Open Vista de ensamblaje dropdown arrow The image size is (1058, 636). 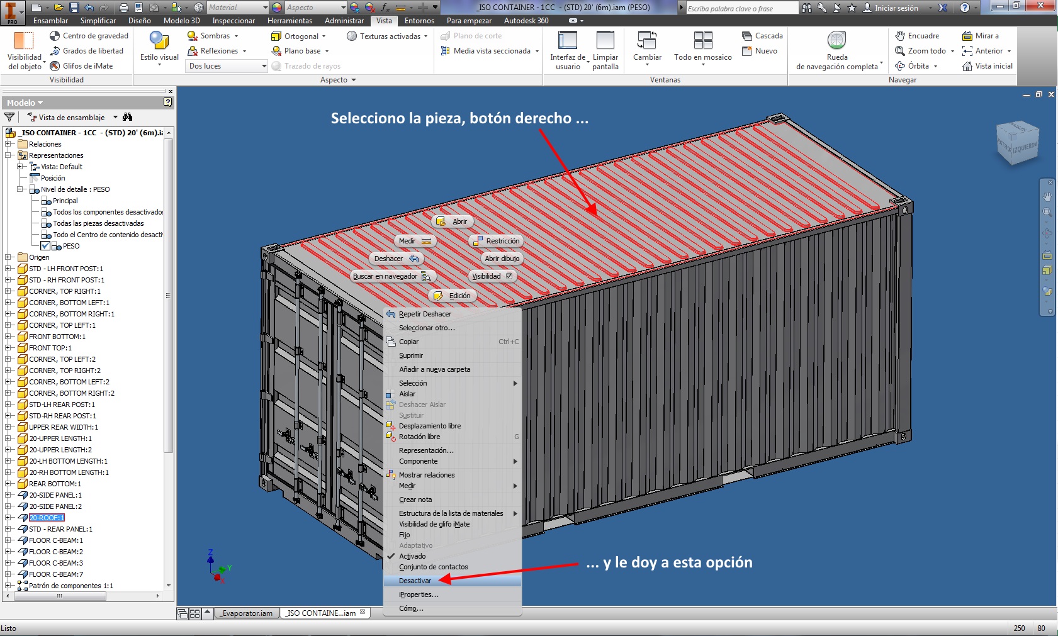tap(115, 117)
